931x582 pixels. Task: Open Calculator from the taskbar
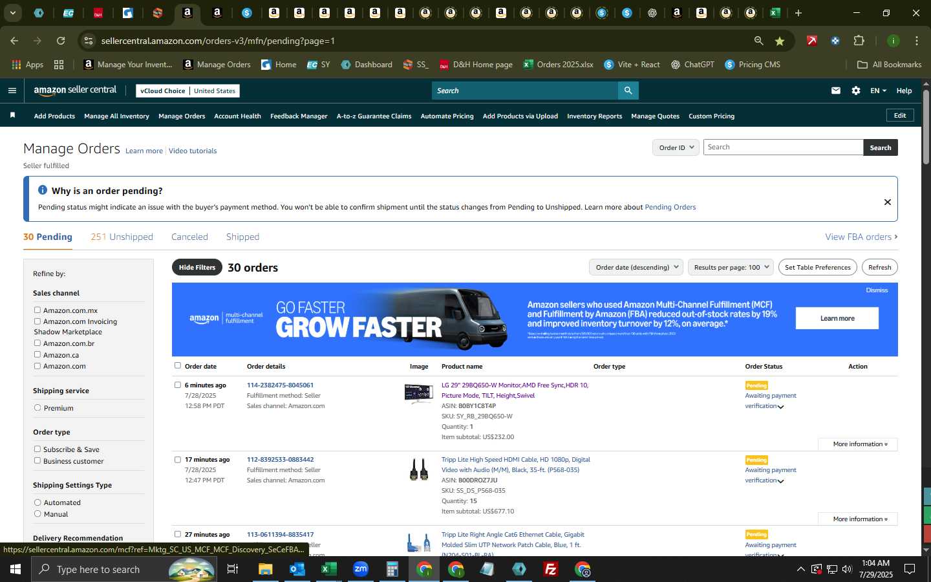392,569
